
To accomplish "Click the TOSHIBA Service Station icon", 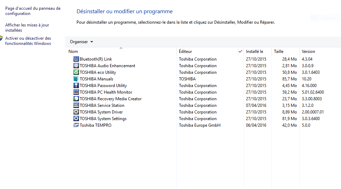I will pyautogui.click(x=76, y=105).
